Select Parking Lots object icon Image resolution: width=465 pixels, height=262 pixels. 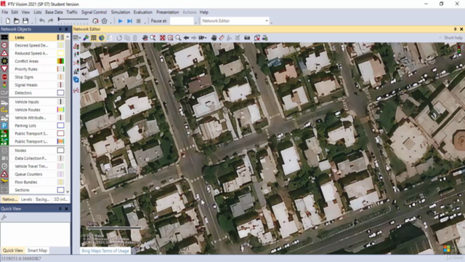(x=4, y=125)
